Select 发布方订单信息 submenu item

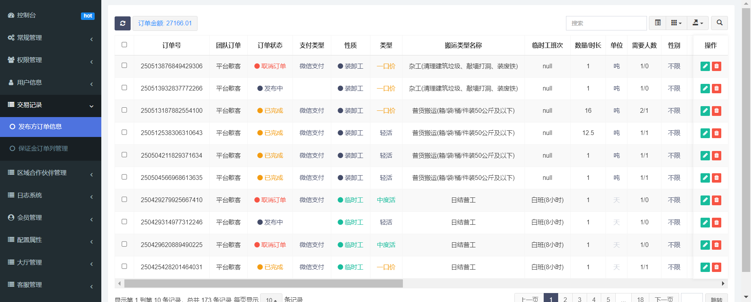(x=50, y=127)
